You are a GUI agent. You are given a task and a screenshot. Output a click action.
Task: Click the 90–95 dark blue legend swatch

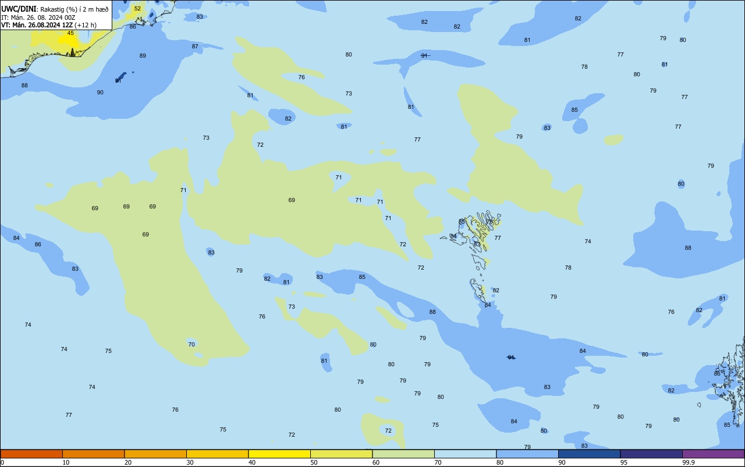tap(589, 454)
